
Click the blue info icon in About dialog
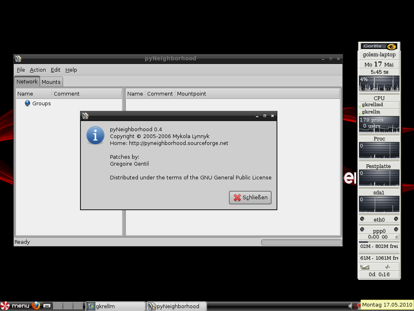pos(95,135)
